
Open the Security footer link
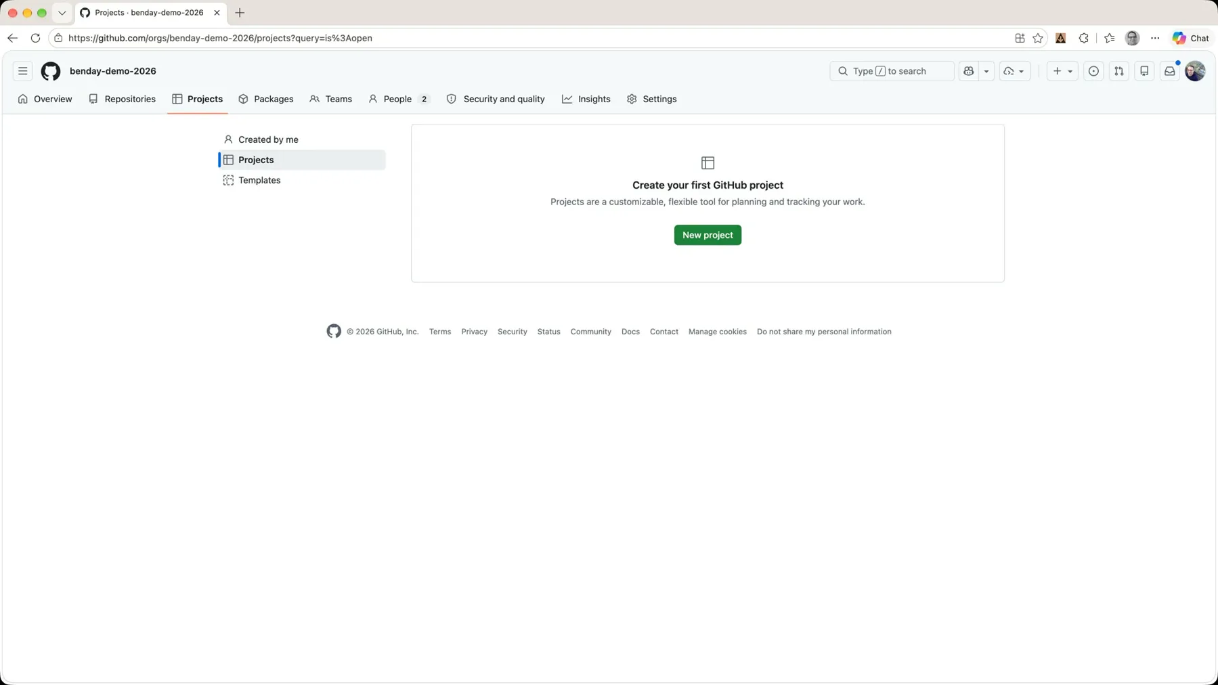[512, 332]
